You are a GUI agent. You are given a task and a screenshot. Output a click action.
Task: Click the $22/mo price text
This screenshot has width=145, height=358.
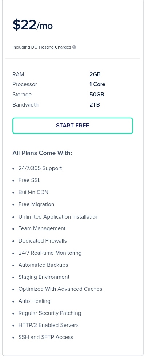pyautogui.click(x=32, y=25)
